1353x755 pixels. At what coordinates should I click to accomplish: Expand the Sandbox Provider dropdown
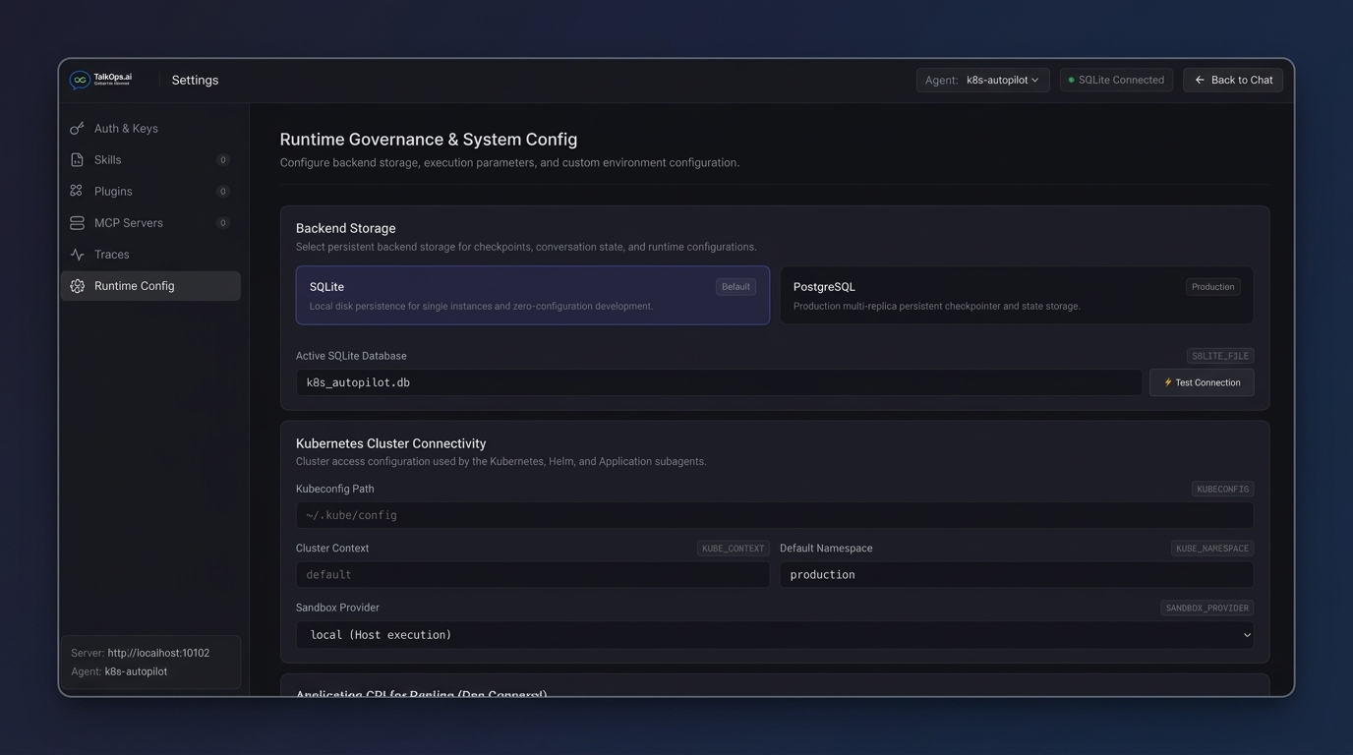[x=775, y=635]
